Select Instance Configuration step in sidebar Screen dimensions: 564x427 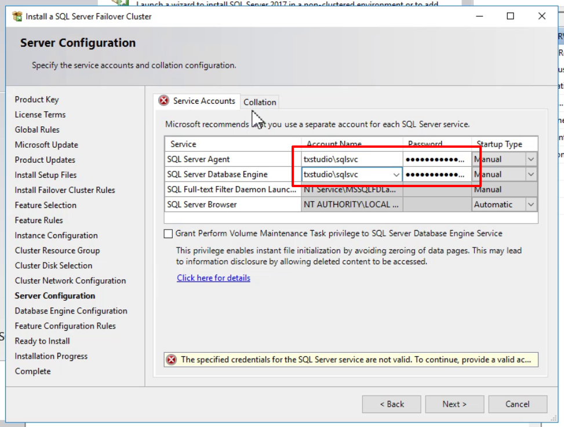(x=56, y=235)
